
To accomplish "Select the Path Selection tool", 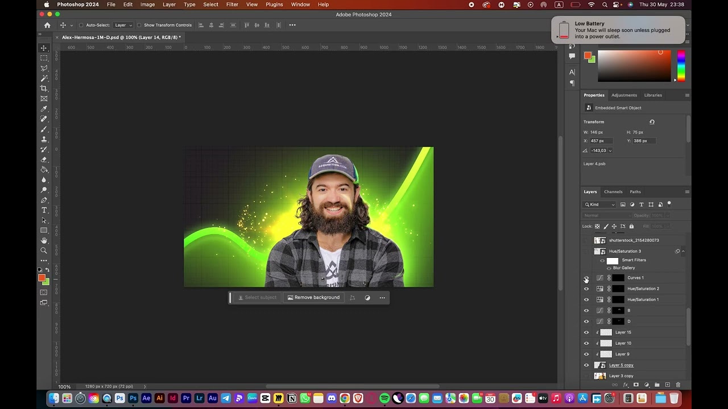I will coord(44,220).
